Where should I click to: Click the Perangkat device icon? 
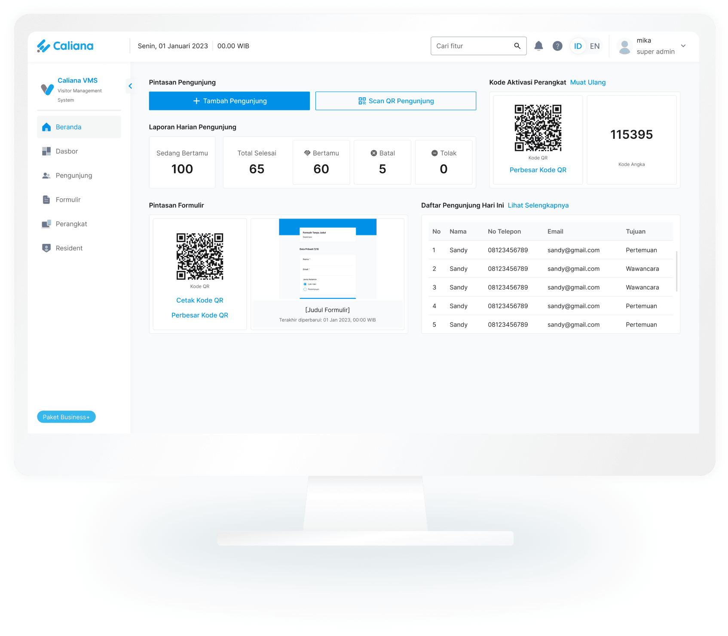[x=46, y=224]
